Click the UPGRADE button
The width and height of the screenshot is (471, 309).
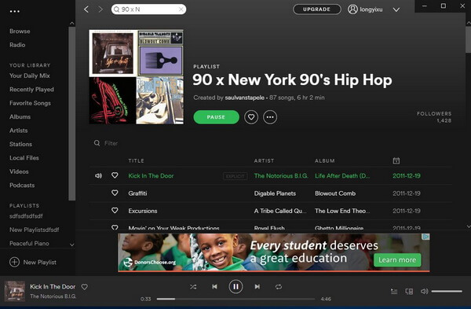point(317,9)
